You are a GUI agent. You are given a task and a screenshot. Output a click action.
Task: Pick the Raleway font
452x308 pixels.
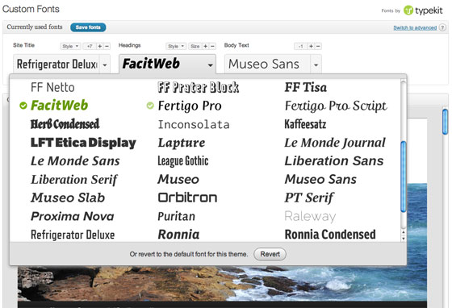(x=310, y=216)
